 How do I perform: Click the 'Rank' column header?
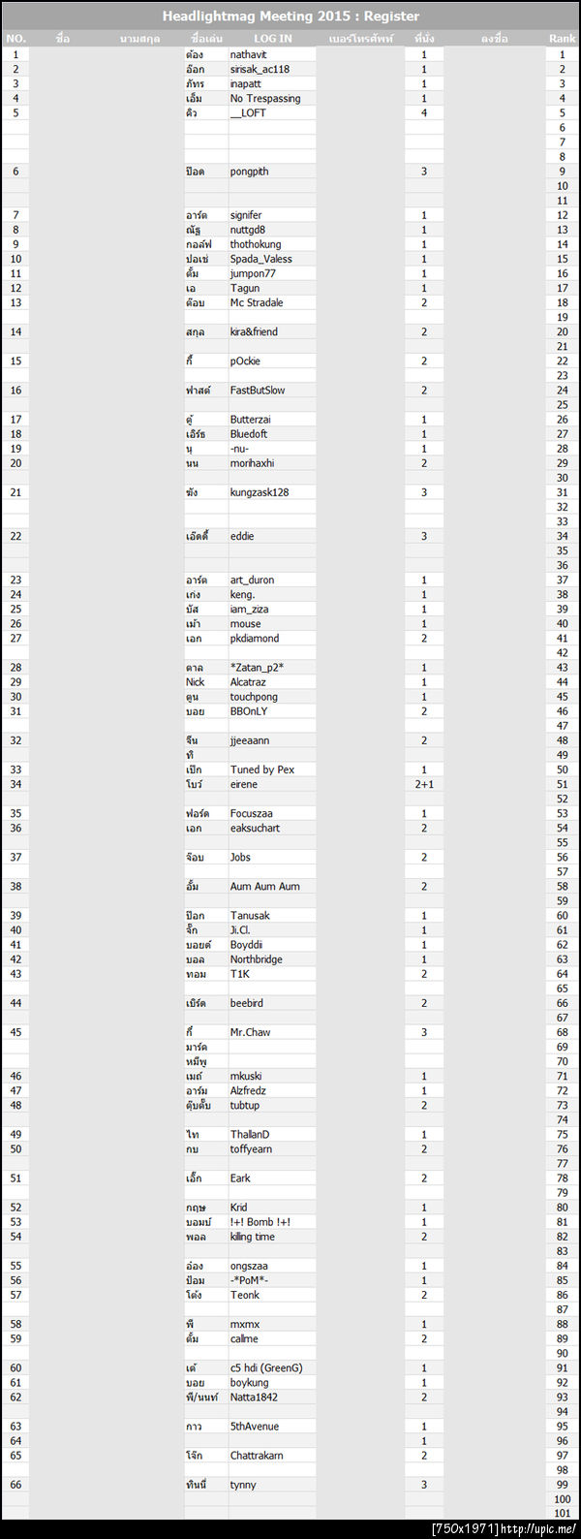coord(562,39)
